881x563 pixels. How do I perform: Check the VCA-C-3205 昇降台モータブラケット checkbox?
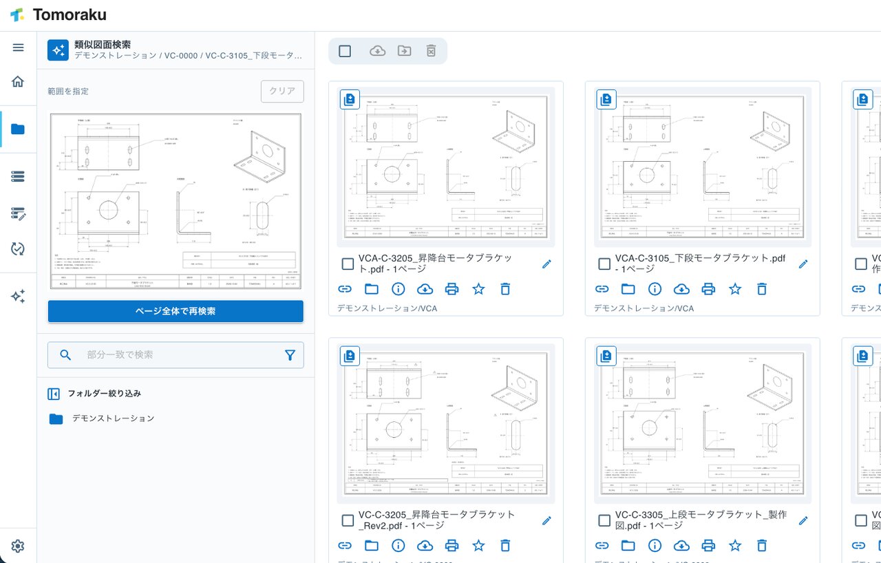(x=348, y=264)
